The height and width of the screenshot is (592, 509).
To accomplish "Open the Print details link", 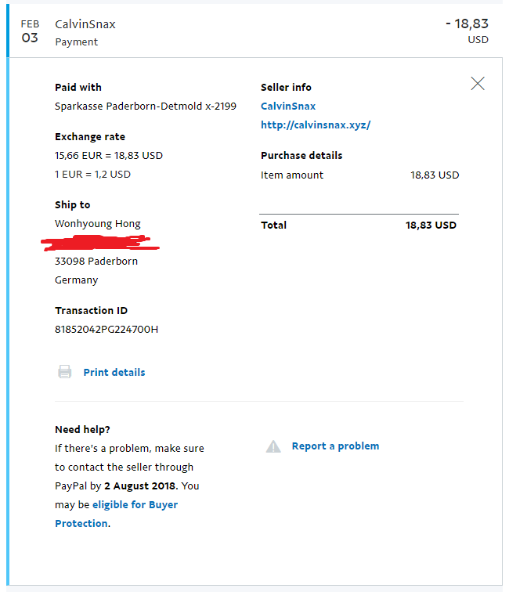I will [114, 372].
